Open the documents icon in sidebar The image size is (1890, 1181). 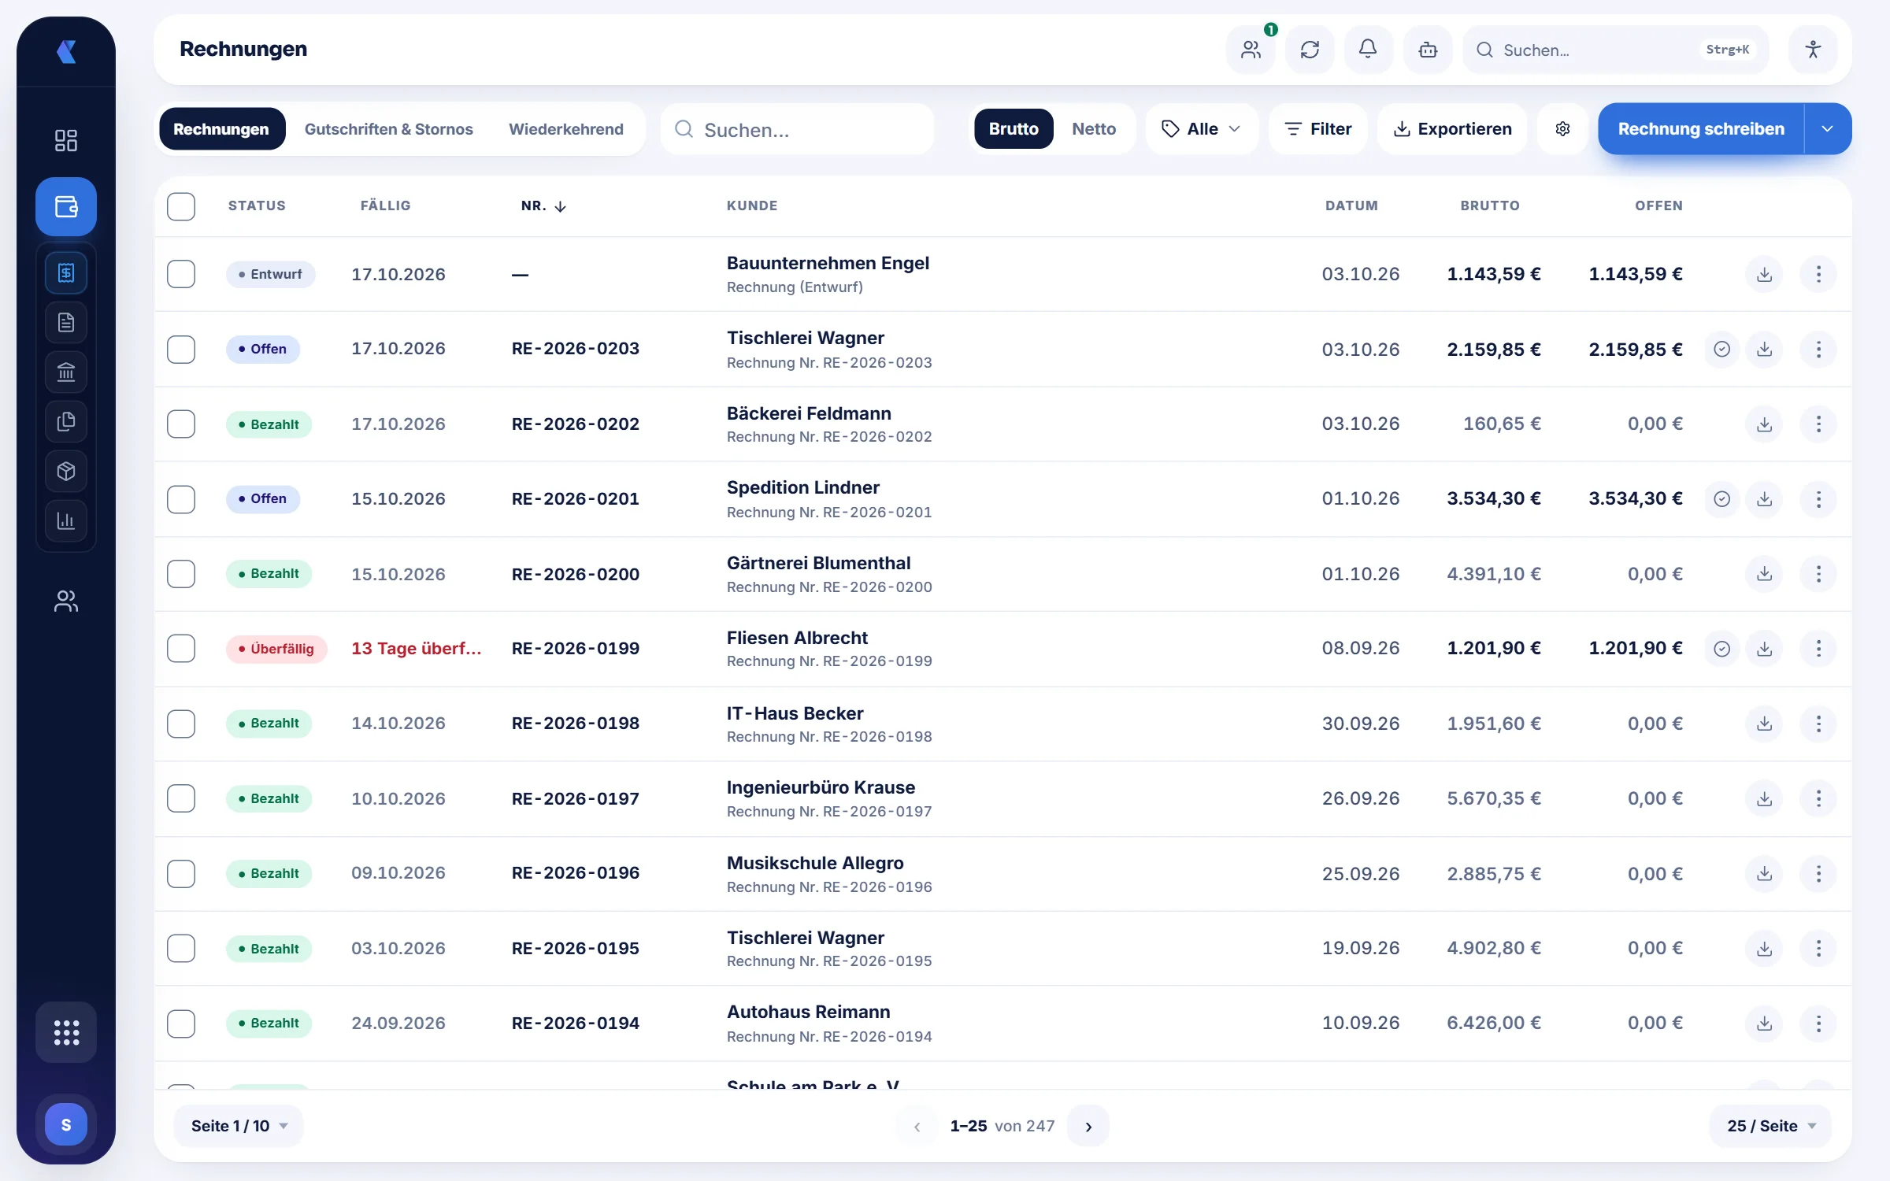[66, 322]
